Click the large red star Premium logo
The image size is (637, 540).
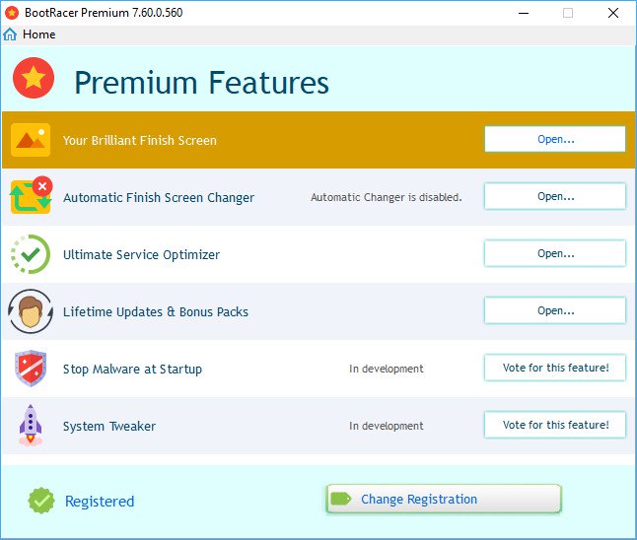point(34,78)
